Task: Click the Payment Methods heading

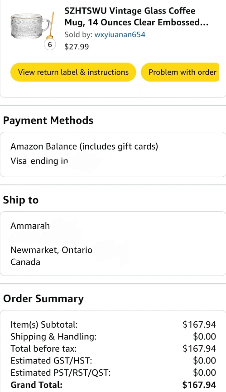Action: point(48,121)
